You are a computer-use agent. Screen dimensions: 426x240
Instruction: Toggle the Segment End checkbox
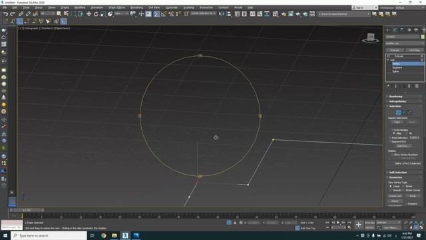coord(390,141)
